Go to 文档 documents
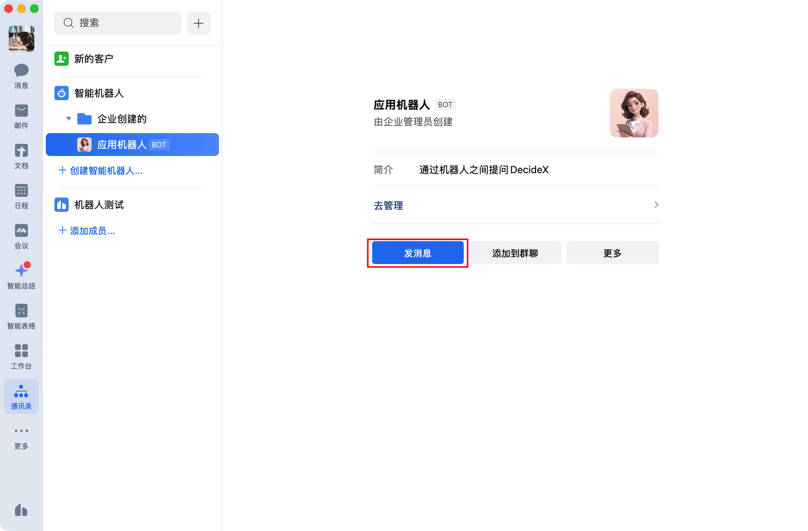 pyautogui.click(x=21, y=156)
